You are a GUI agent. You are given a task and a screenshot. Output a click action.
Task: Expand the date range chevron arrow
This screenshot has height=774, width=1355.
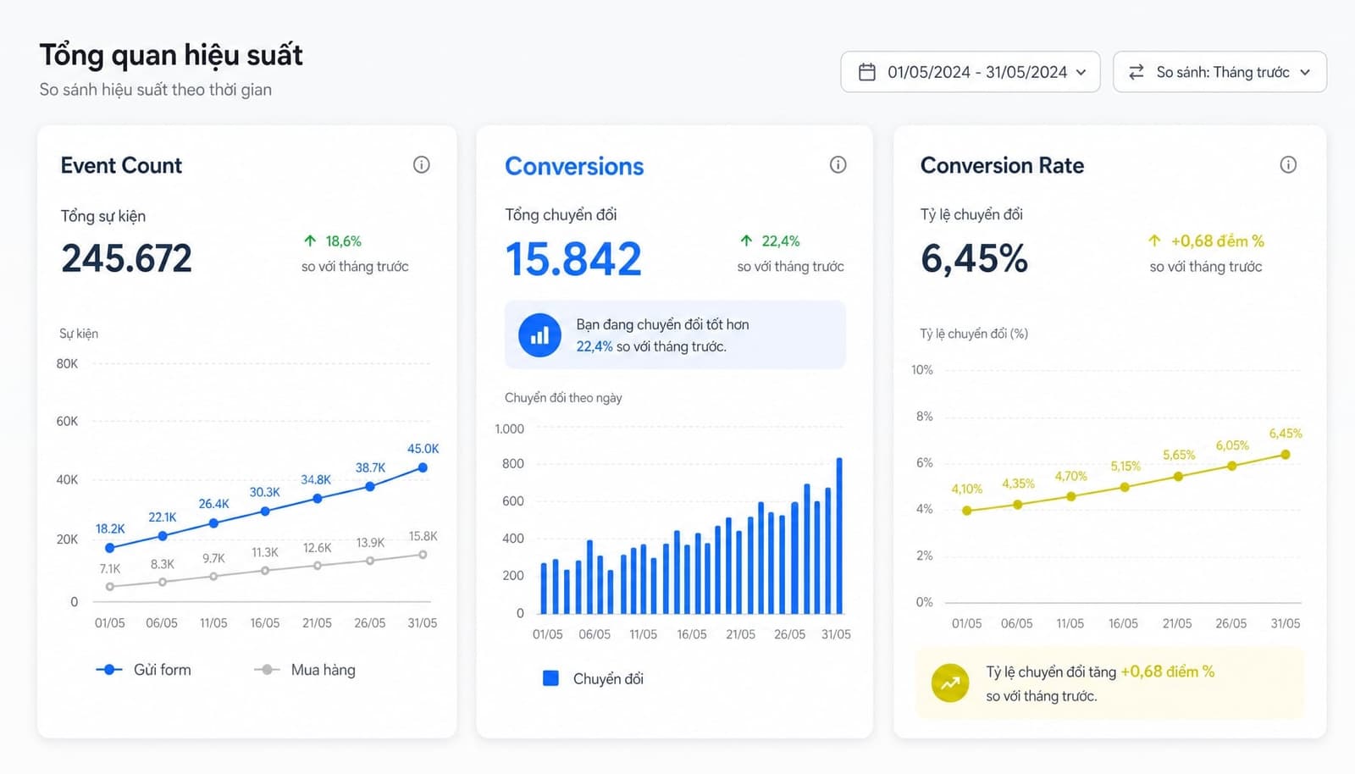(1081, 73)
